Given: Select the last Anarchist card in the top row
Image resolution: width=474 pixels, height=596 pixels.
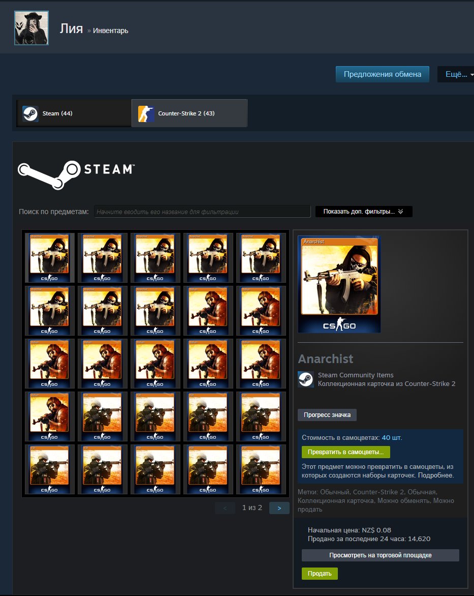Looking at the screenshot, I should (x=261, y=258).
